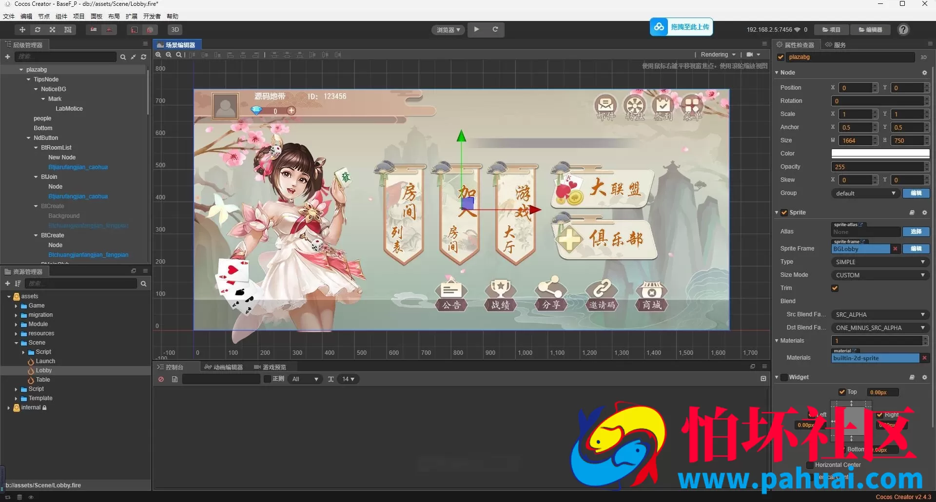Select the scale transform tool
This screenshot has height=502, width=936.
pyautogui.click(x=53, y=30)
